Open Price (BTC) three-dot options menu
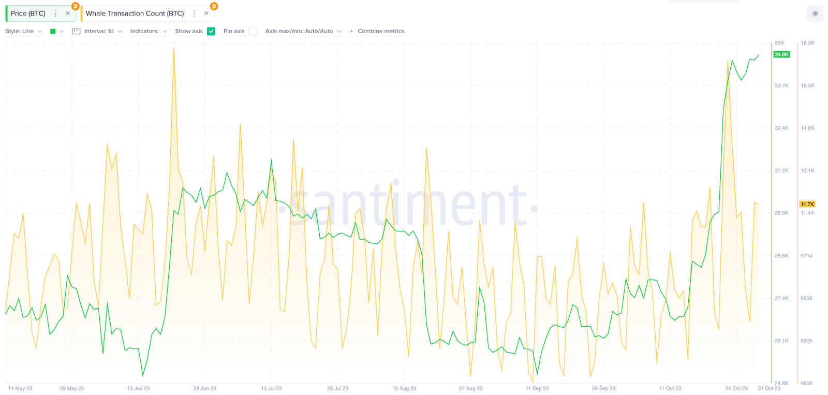828x395 pixels. coord(56,13)
